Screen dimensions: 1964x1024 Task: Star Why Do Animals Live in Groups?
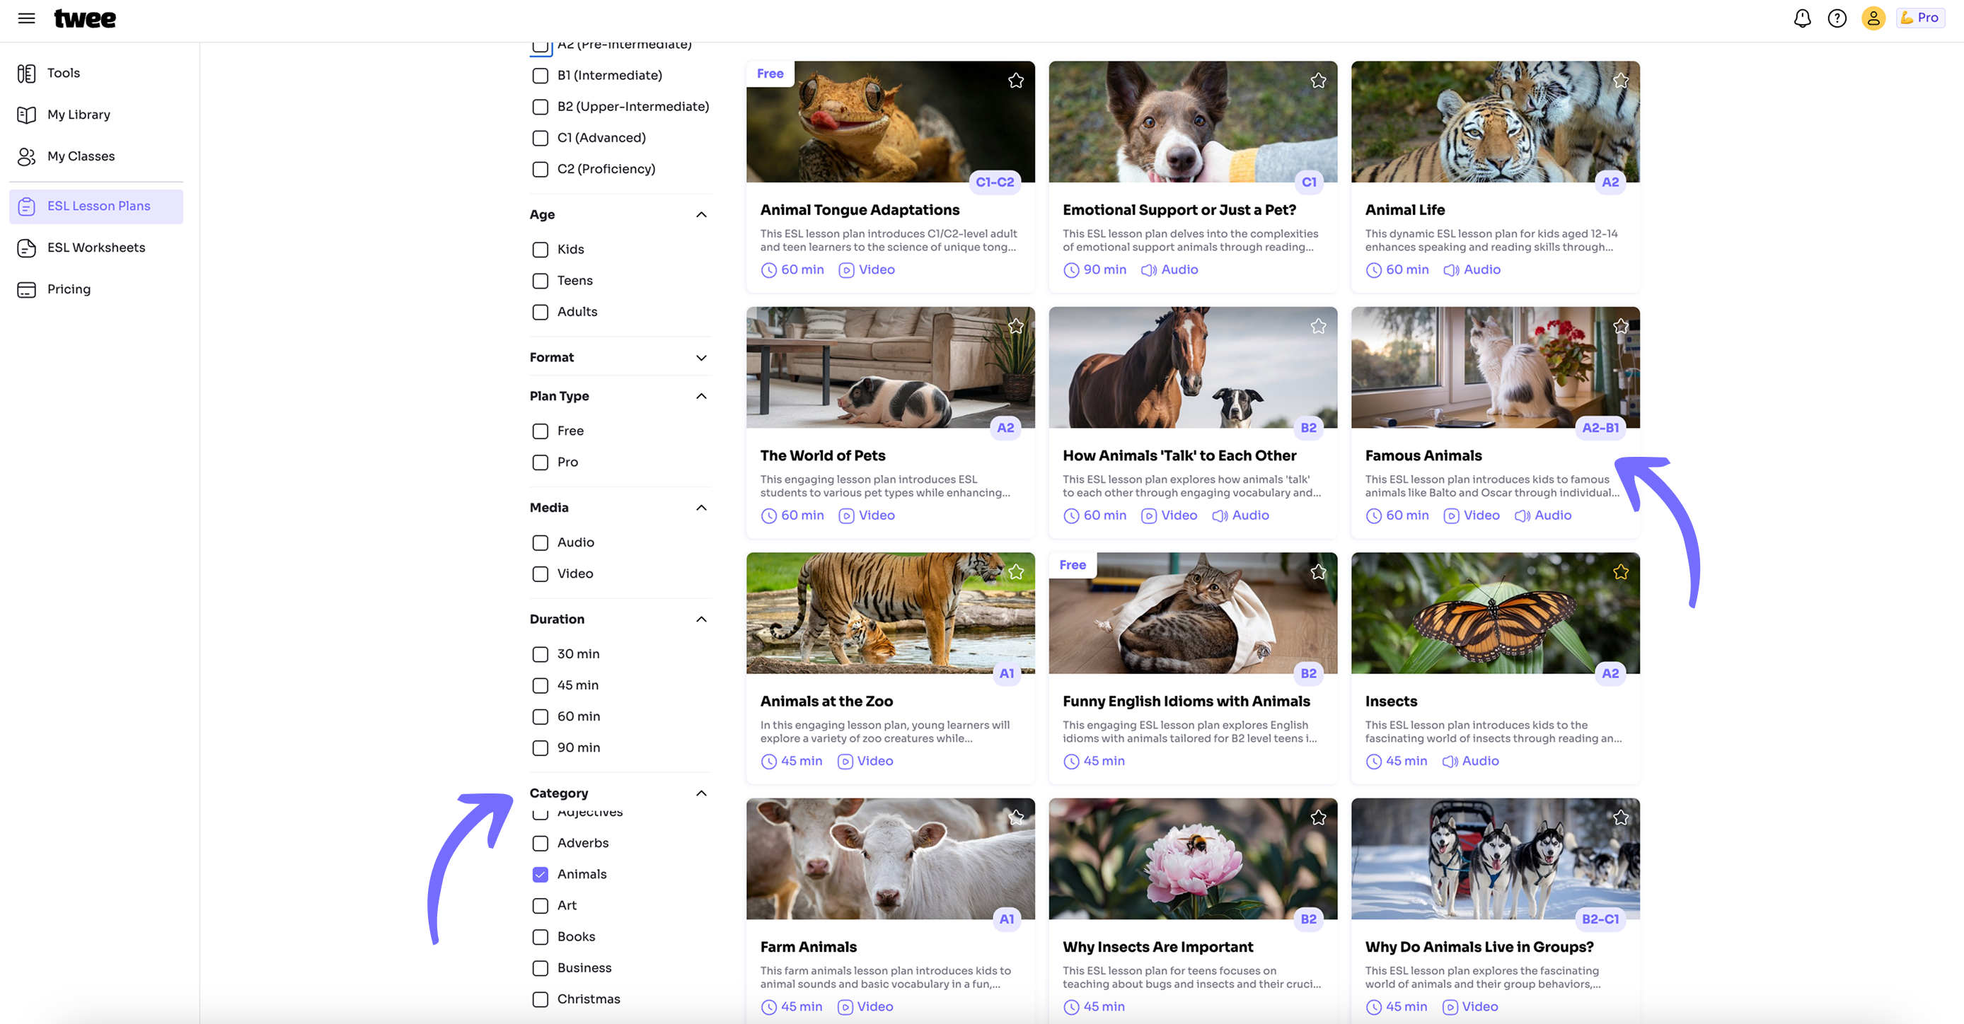[x=1621, y=818]
